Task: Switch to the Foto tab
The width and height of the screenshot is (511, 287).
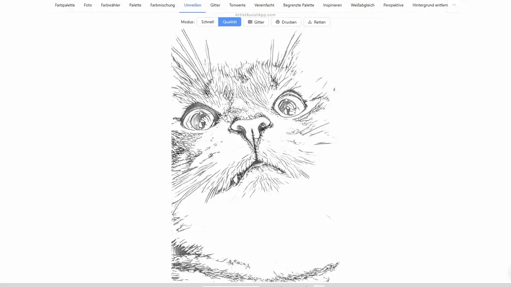Action: tap(88, 5)
